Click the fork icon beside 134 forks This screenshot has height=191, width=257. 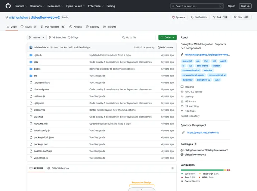[182, 111]
